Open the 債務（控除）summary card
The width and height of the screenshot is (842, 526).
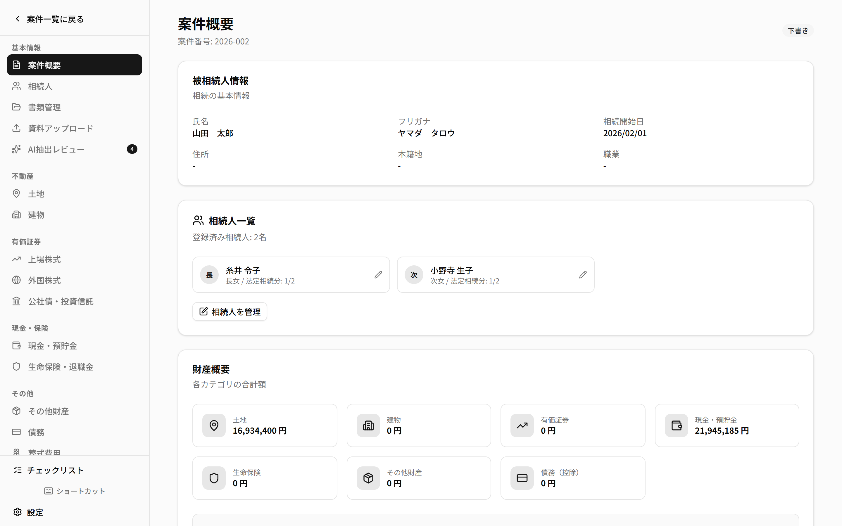[x=572, y=478]
